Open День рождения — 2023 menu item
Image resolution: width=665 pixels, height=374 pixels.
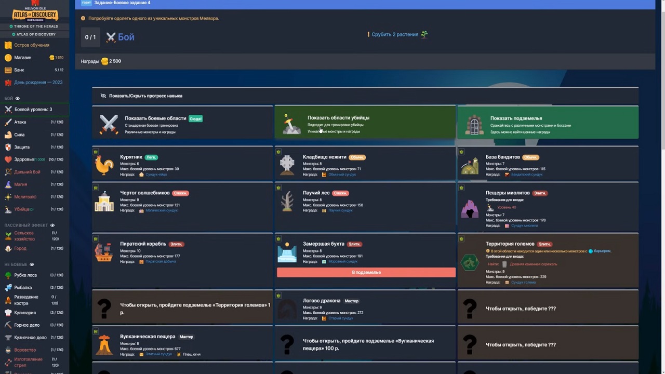pos(38,83)
